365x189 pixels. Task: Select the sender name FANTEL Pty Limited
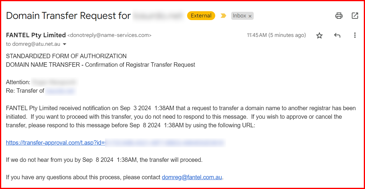coord(36,35)
